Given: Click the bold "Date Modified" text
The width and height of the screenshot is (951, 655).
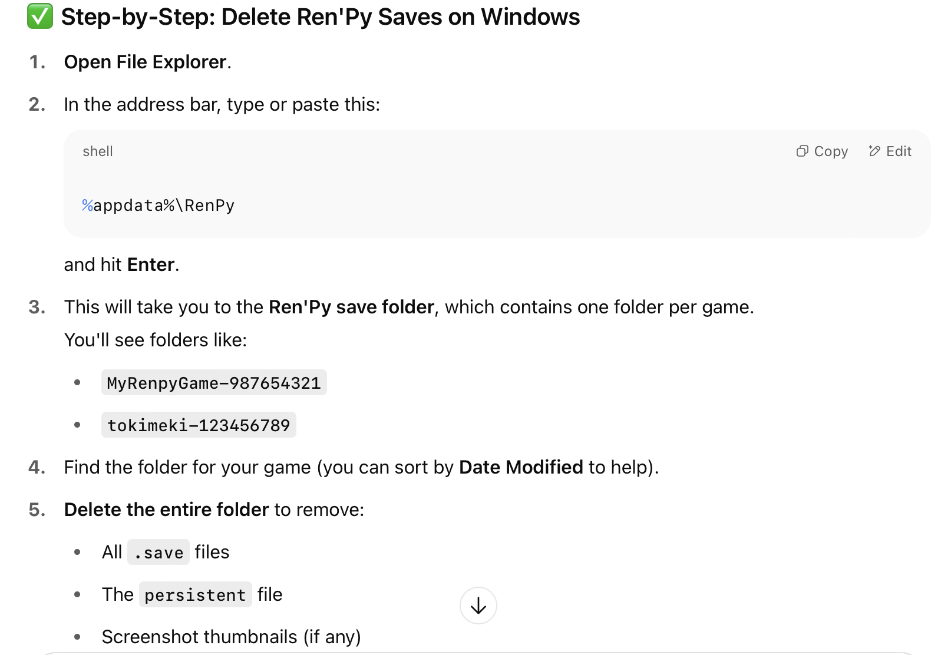Looking at the screenshot, I should [521, 467].
